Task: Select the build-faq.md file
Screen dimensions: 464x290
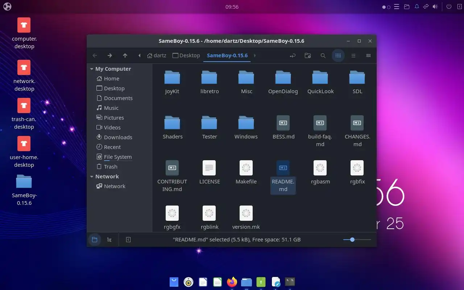Action: (x=320, y=132)
